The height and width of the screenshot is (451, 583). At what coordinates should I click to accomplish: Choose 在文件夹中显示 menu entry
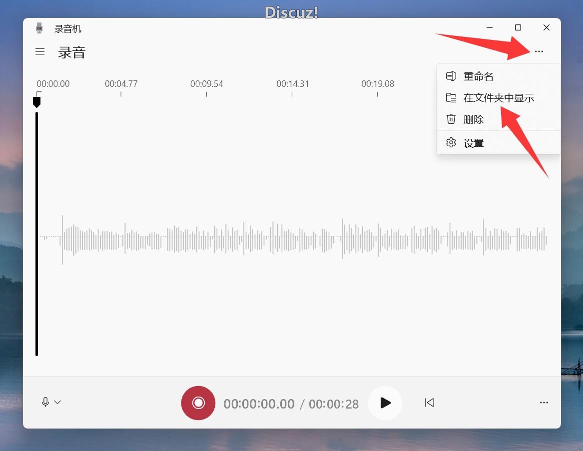point(499,98)
